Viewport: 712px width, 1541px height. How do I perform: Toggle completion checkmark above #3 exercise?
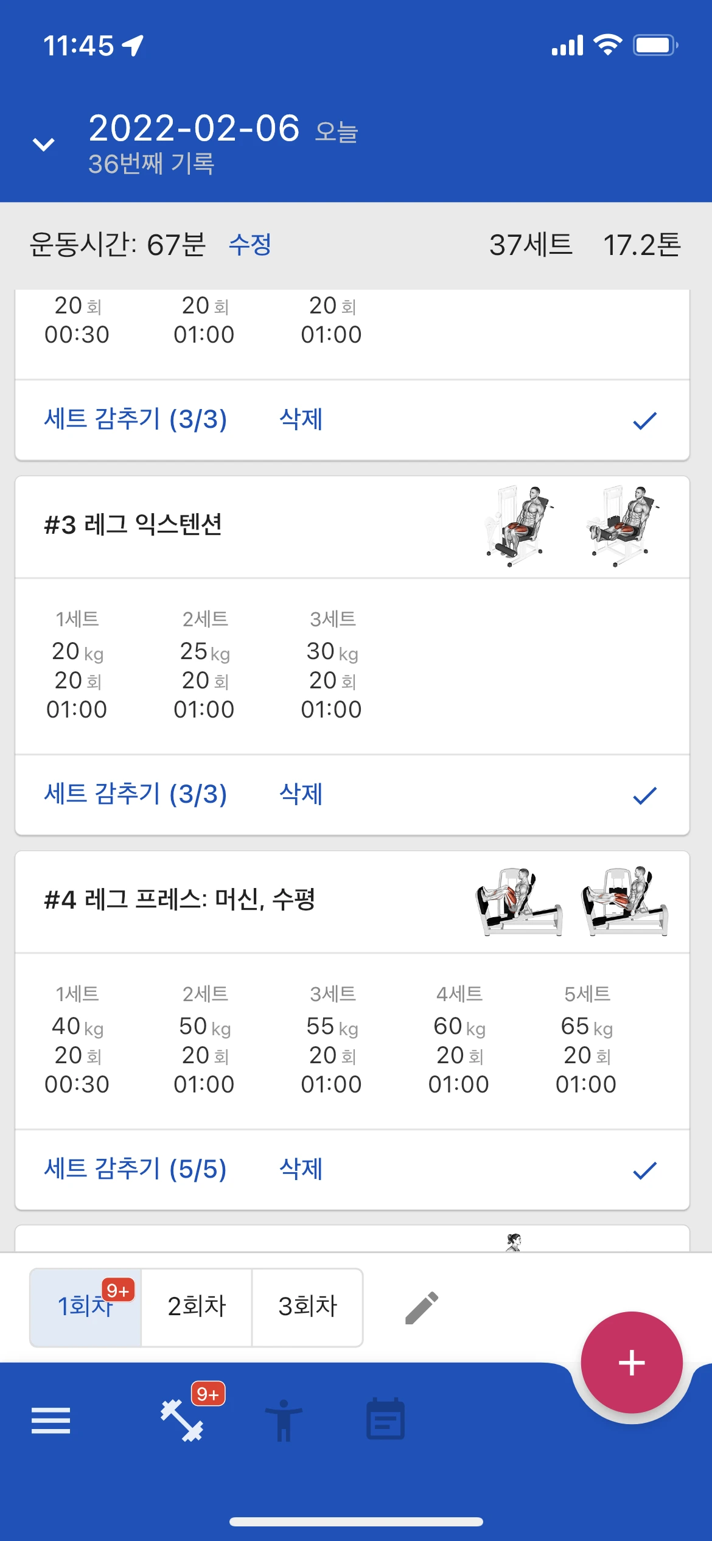pos(644,420)
